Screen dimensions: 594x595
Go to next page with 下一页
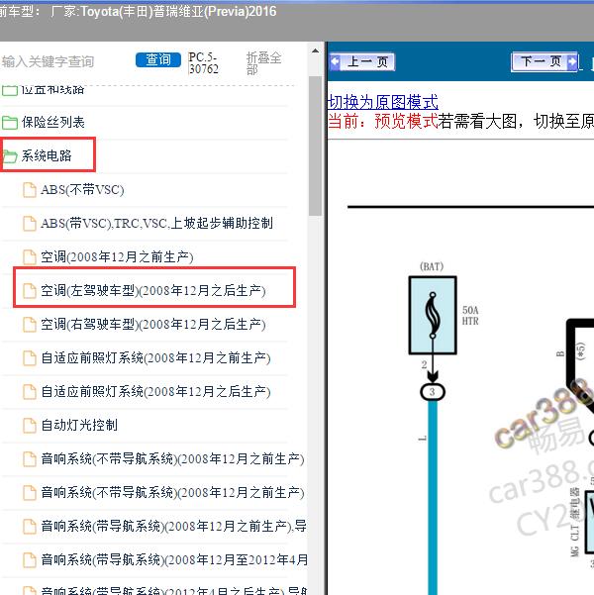coord(544,61)
